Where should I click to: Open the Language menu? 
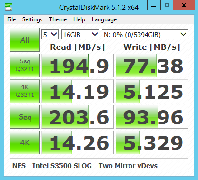[104, 19]
